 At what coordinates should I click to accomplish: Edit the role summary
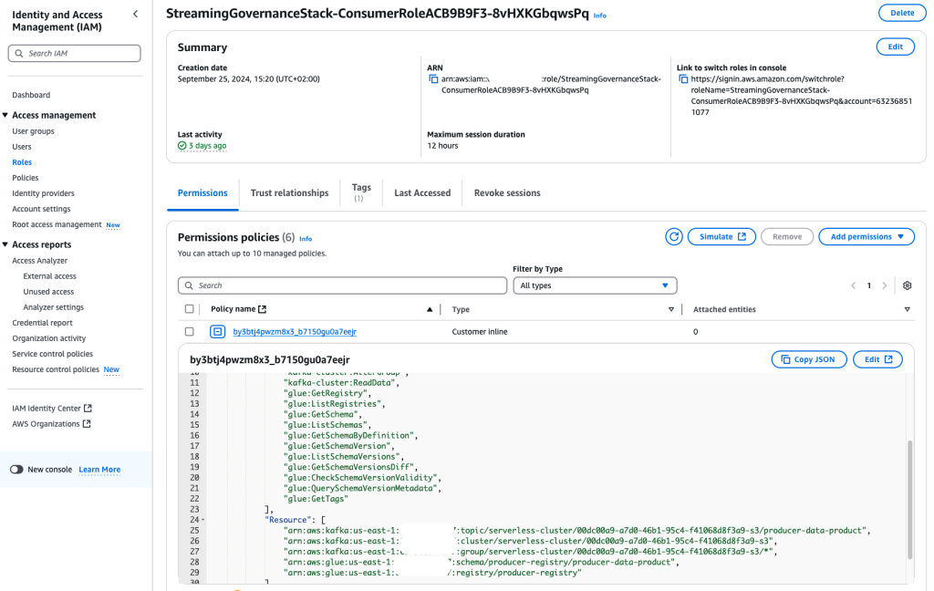click(896, 47)
